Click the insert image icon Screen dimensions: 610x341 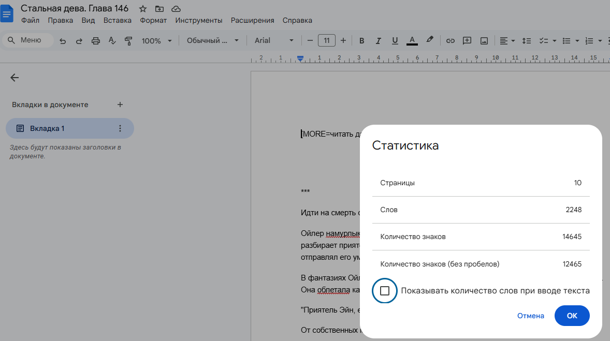point(484,41)
